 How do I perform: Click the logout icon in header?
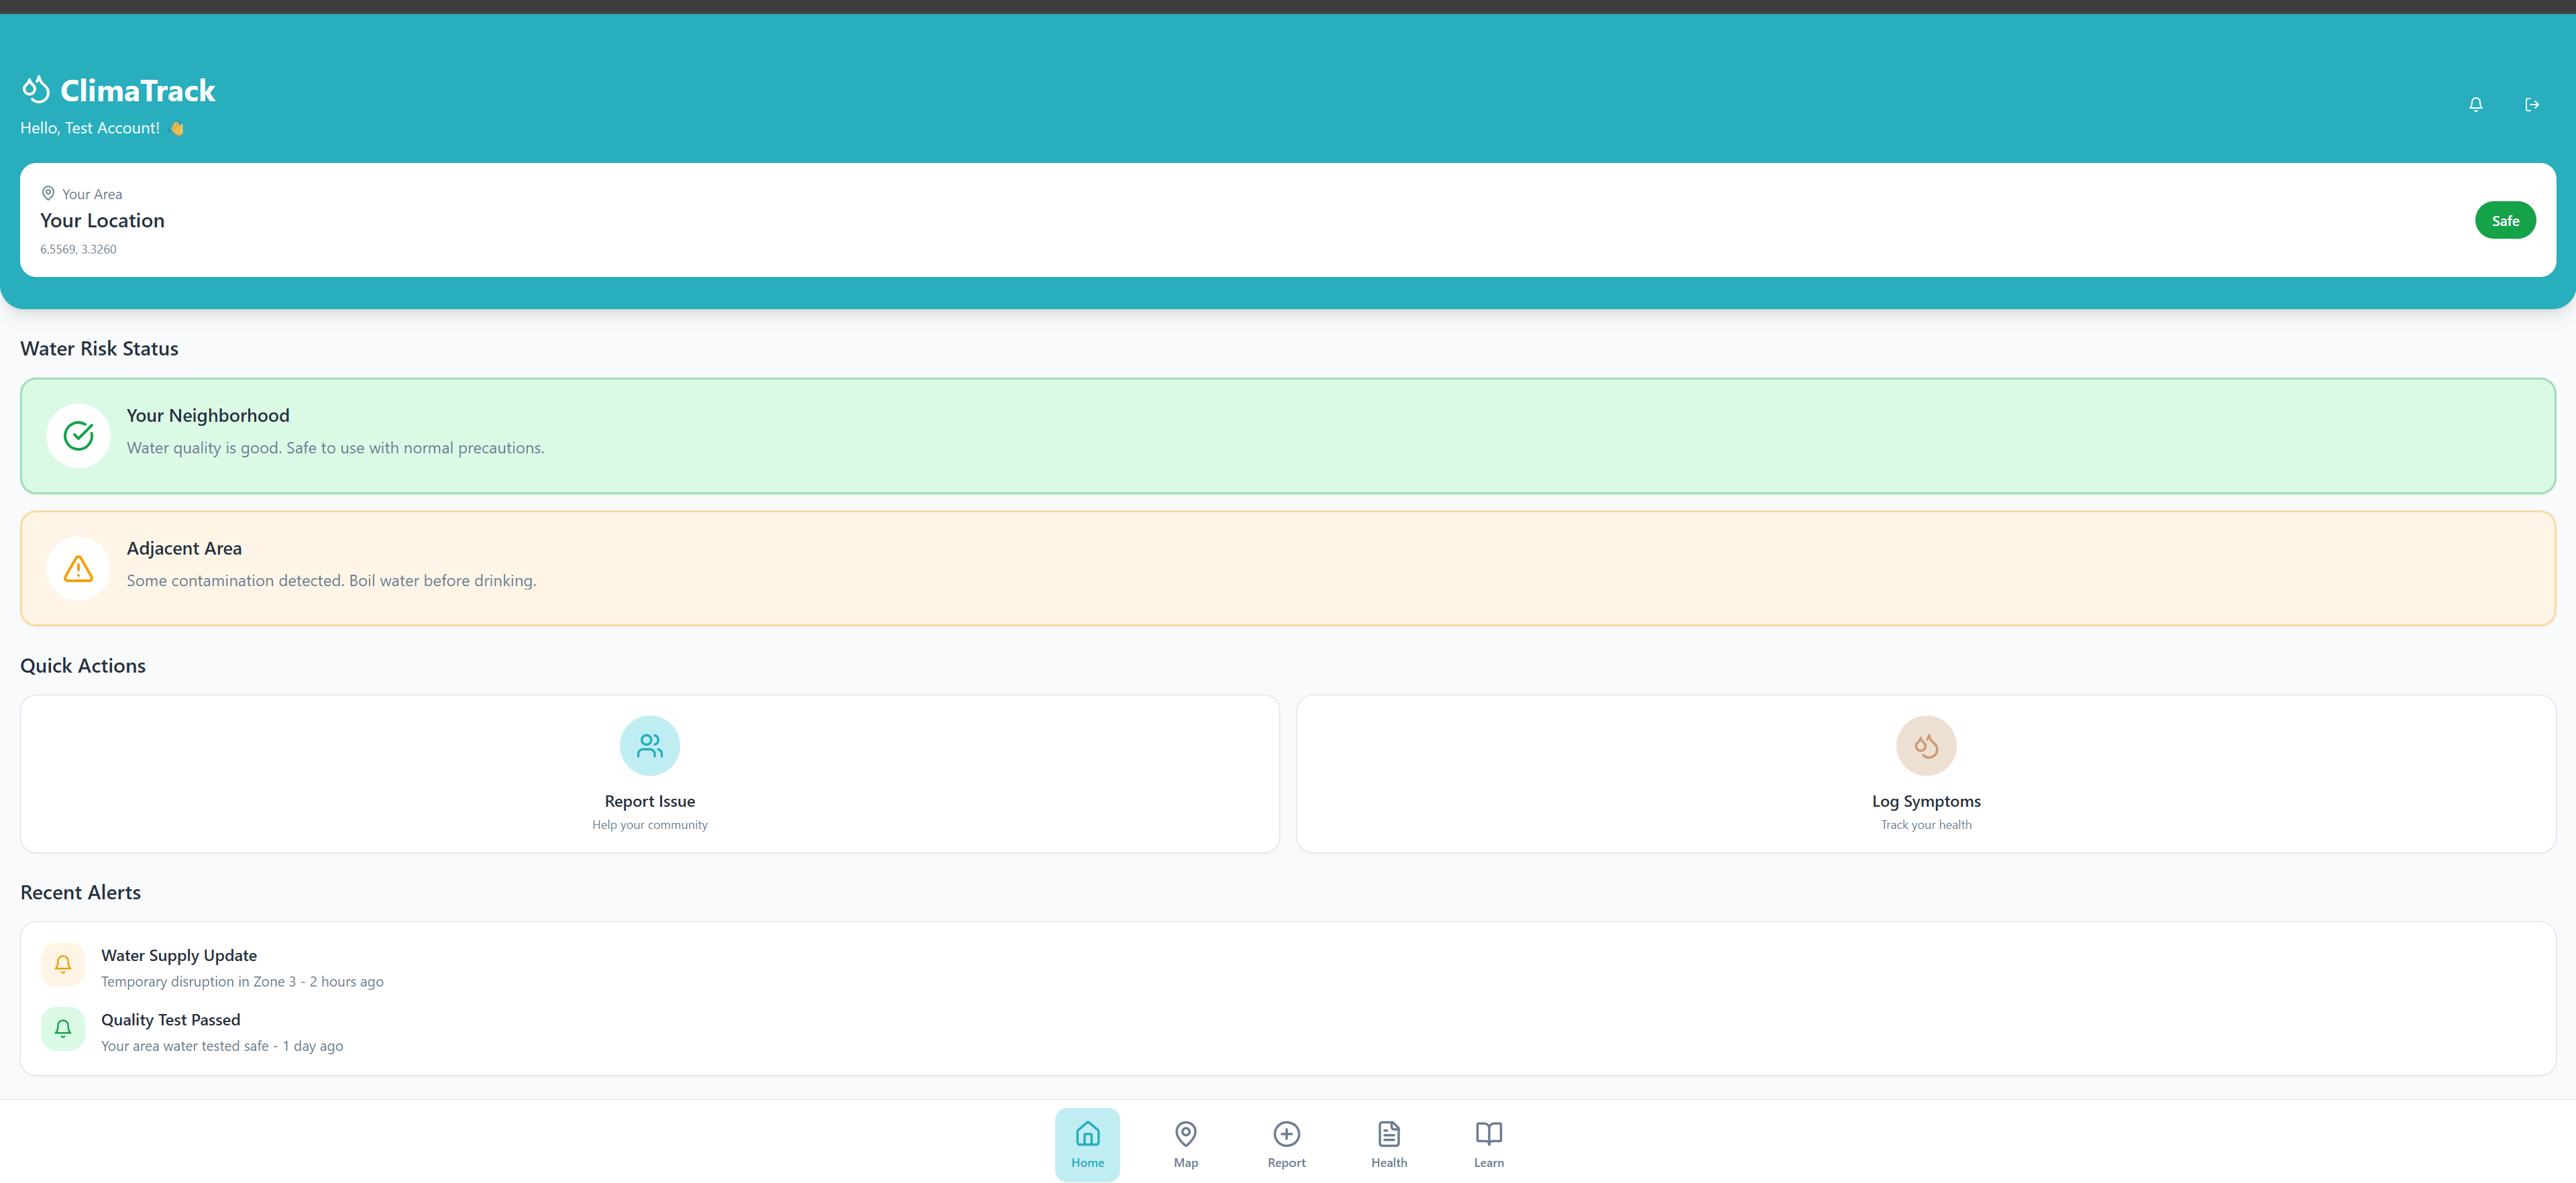2531,104
